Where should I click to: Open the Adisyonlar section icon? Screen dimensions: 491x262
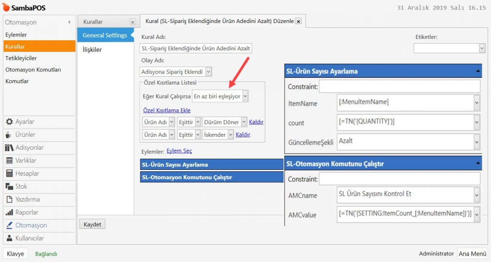[10, 148]
